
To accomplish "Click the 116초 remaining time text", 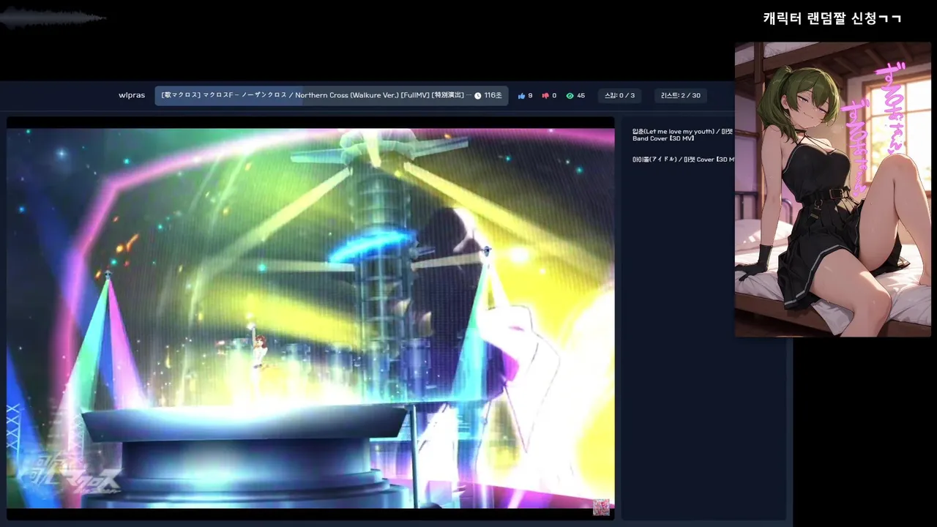I will (493, 96).
